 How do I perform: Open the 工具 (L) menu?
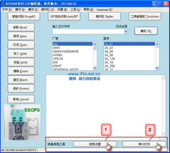75,9
